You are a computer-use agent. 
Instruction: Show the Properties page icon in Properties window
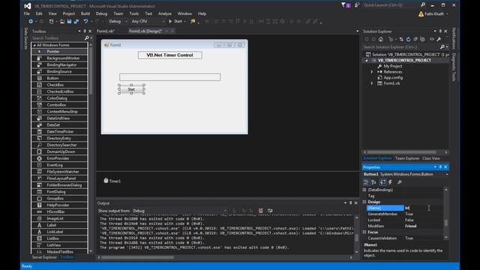(382, 182)
